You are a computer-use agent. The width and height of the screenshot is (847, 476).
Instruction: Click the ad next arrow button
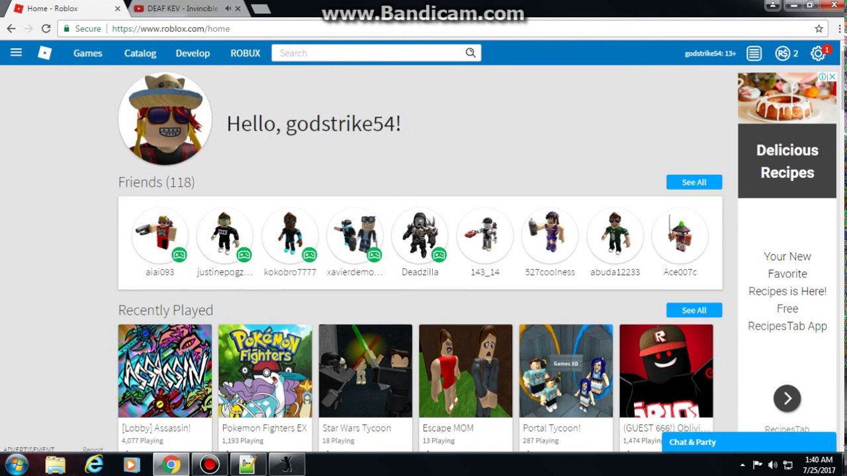point(787,398)
